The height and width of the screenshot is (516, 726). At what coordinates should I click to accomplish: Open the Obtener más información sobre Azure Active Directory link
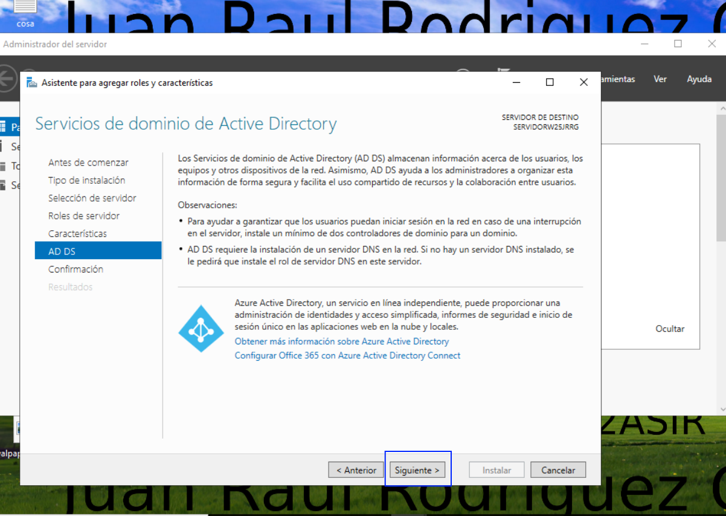click(342, 341)
